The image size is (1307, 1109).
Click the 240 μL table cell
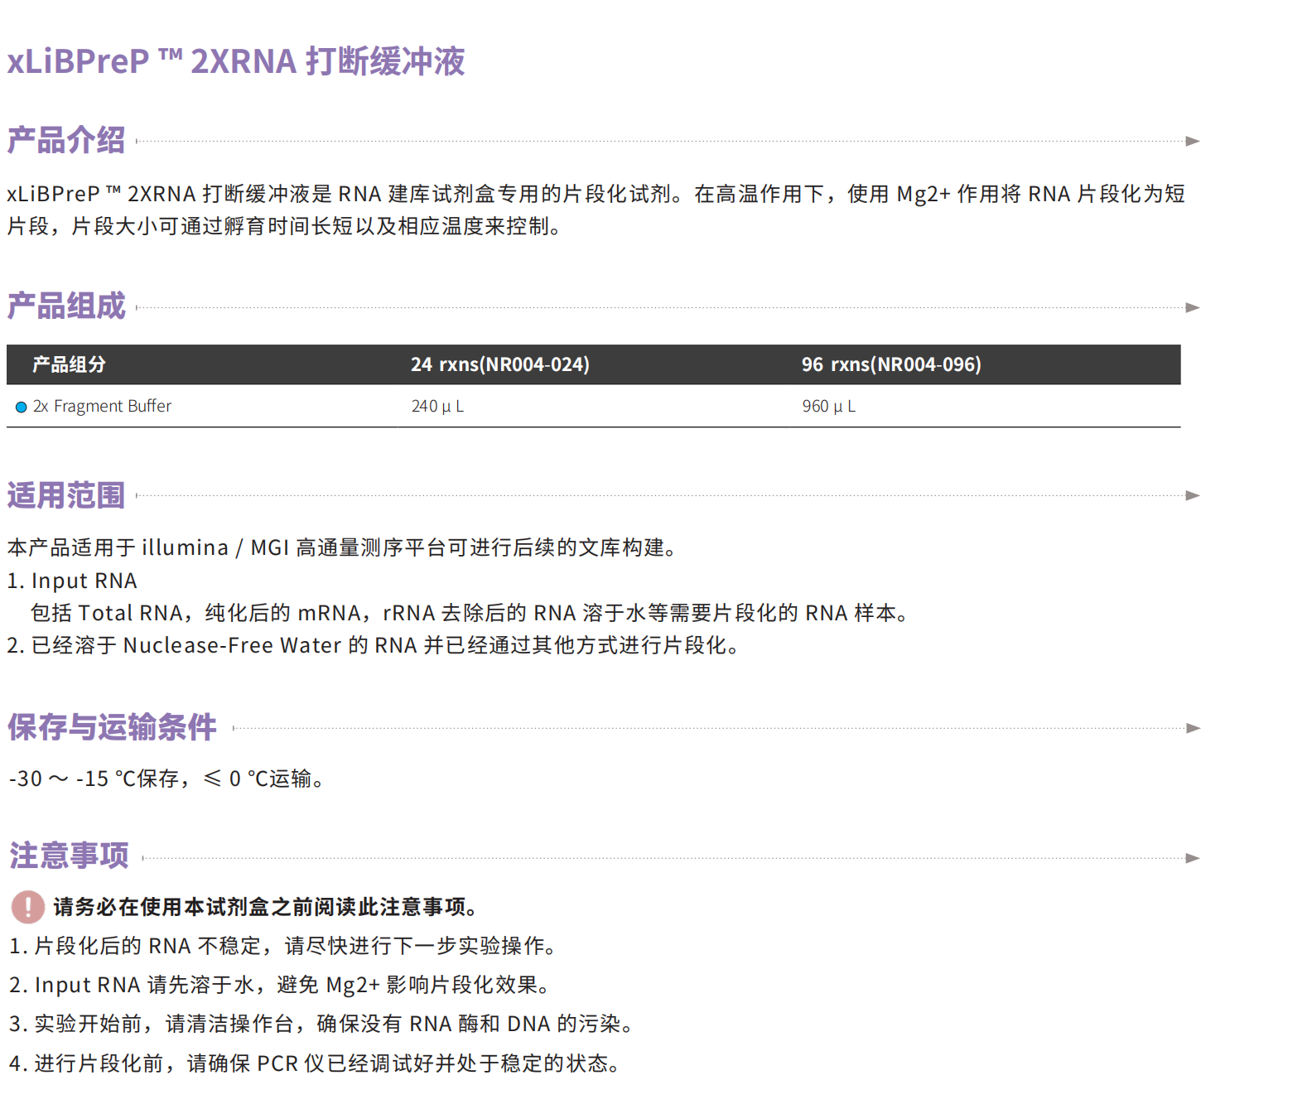437,406
